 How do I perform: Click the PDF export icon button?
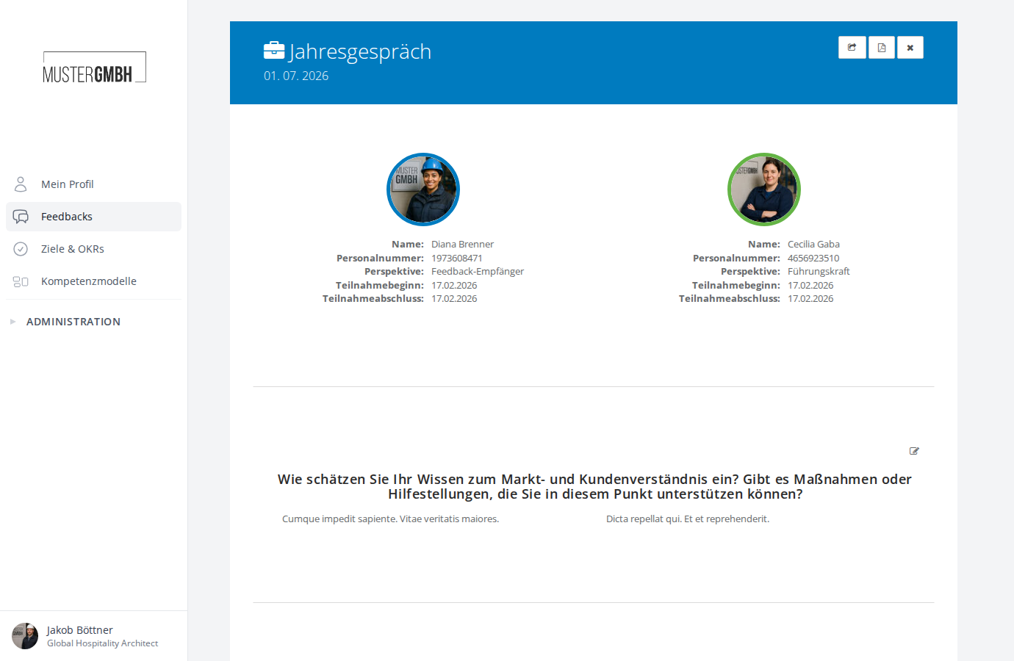[882, 48]
